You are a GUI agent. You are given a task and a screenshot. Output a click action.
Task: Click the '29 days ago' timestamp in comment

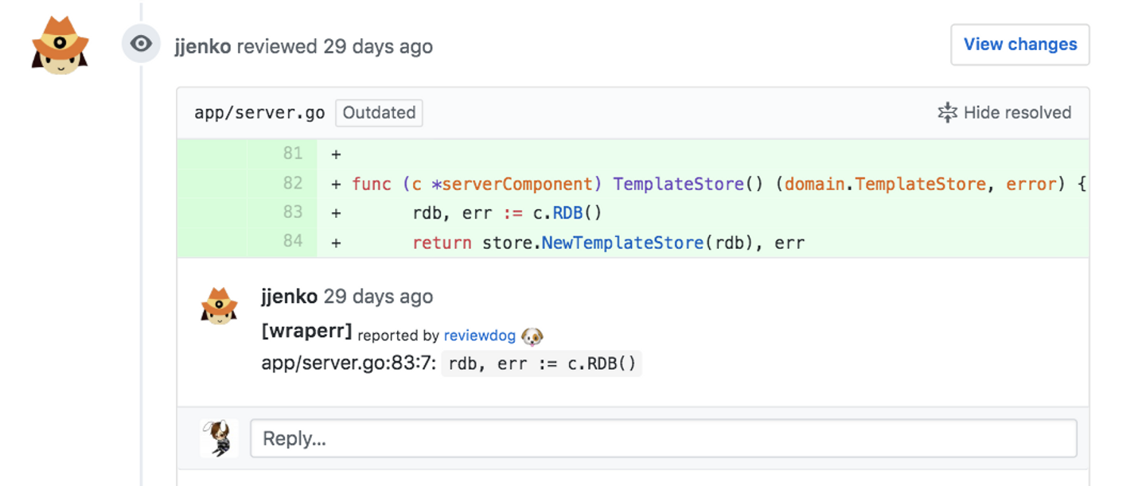click(379, 297)
